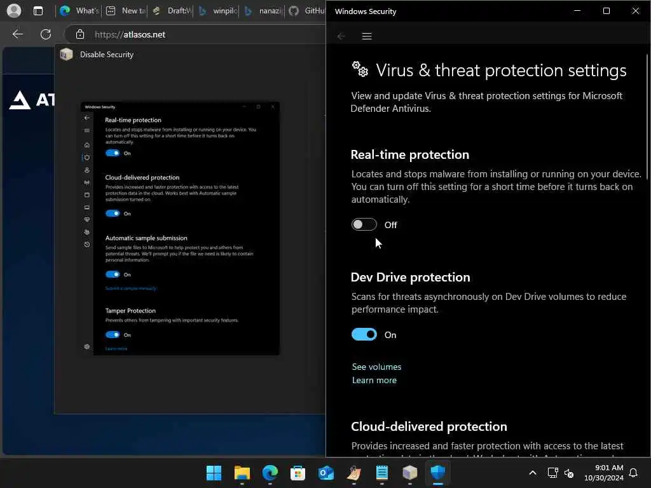Click the Dev Drive protection heading
The width and height of the screenshot is (651, 488).
[x=410, y=277]
